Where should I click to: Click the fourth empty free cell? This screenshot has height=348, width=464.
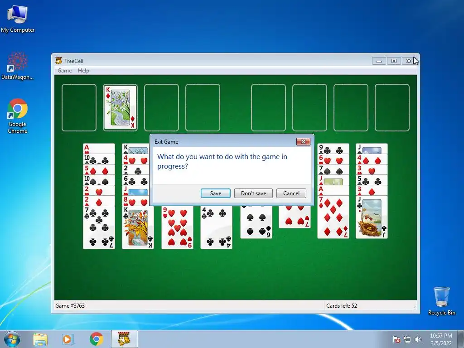point(203,107)
